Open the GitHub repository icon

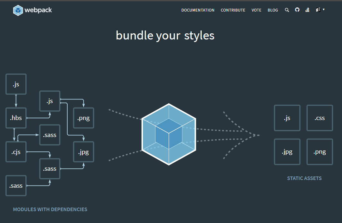pyautogui.click(x=297, y=10)
